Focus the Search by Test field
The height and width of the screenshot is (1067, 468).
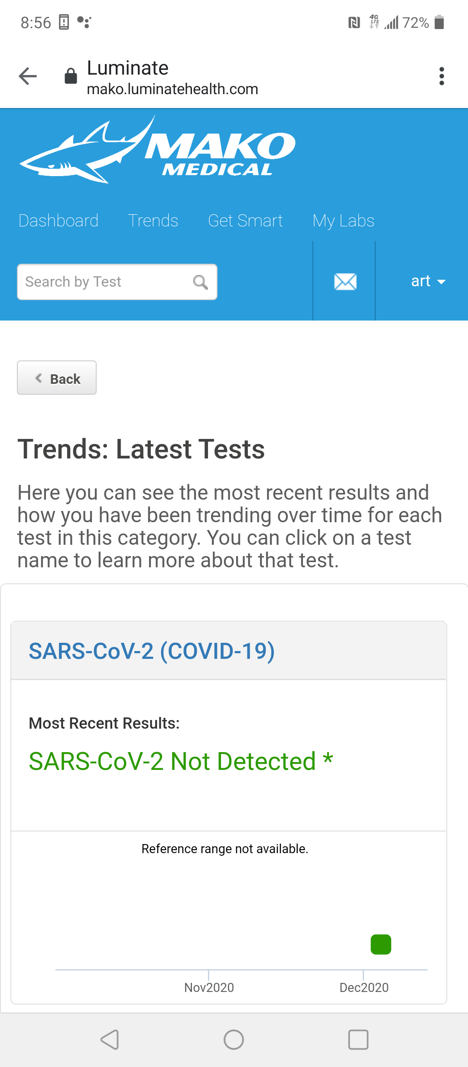click(x=104, y=282)
